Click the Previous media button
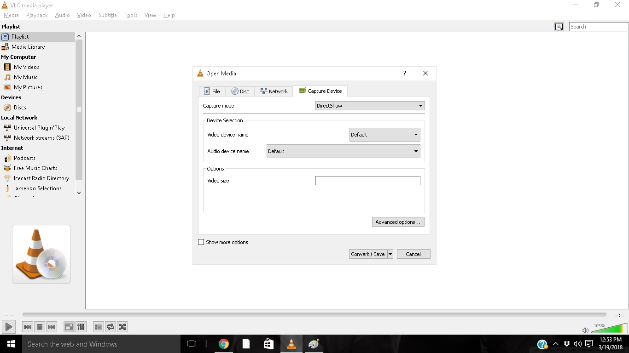 [28, 327]
